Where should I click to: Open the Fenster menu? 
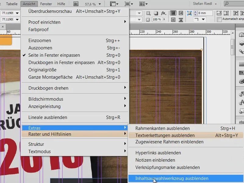tap(46, 4)
